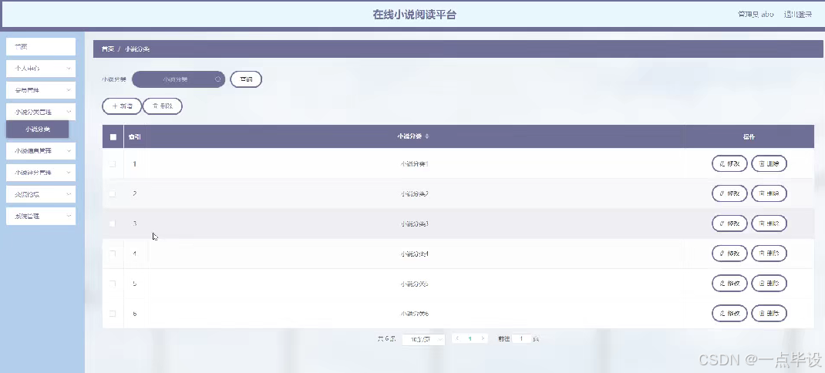
Task: Delete 小说分类2 using its 删除 button
Action: pyautogui.click(x=769, y=193)
